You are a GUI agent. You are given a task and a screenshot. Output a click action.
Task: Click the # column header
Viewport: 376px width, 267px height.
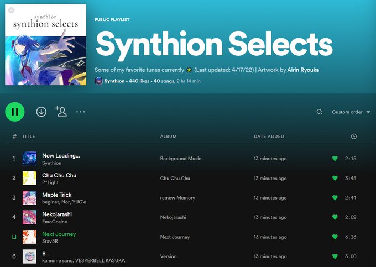click(14, 137)
